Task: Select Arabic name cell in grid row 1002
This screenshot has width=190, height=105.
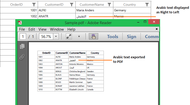Action: tap(94, 16)
